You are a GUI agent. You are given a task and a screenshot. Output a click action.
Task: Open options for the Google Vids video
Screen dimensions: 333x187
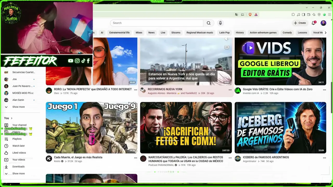coord(324,90)
